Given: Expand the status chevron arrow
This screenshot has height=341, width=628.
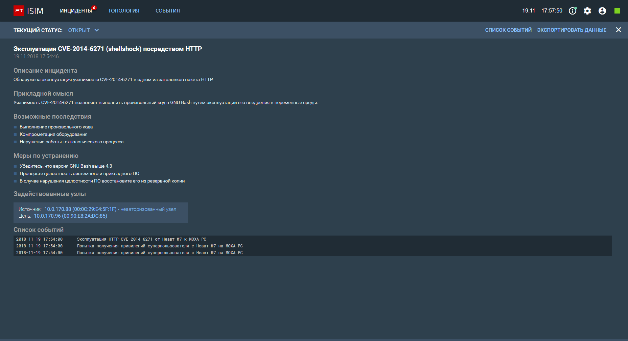Looking at the screenshot, I should point(97,30).
